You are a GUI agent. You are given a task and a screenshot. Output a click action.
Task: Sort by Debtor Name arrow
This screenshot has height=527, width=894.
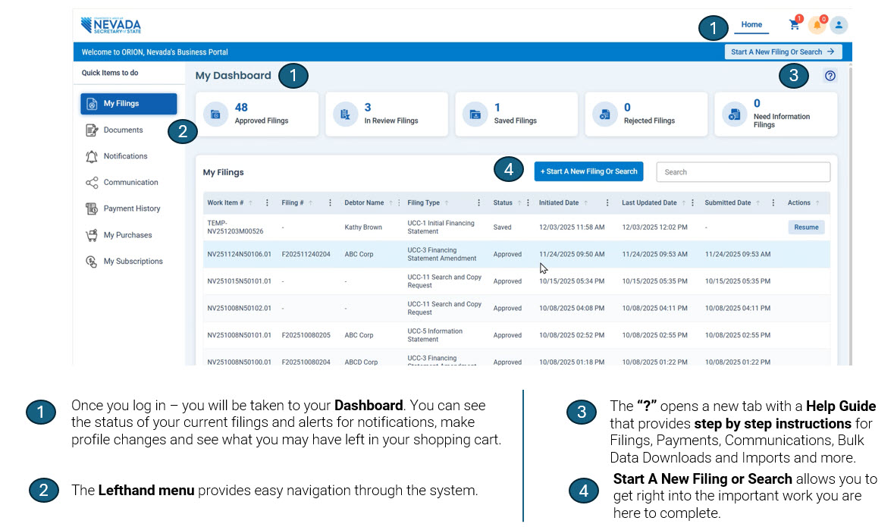[391, 203]
